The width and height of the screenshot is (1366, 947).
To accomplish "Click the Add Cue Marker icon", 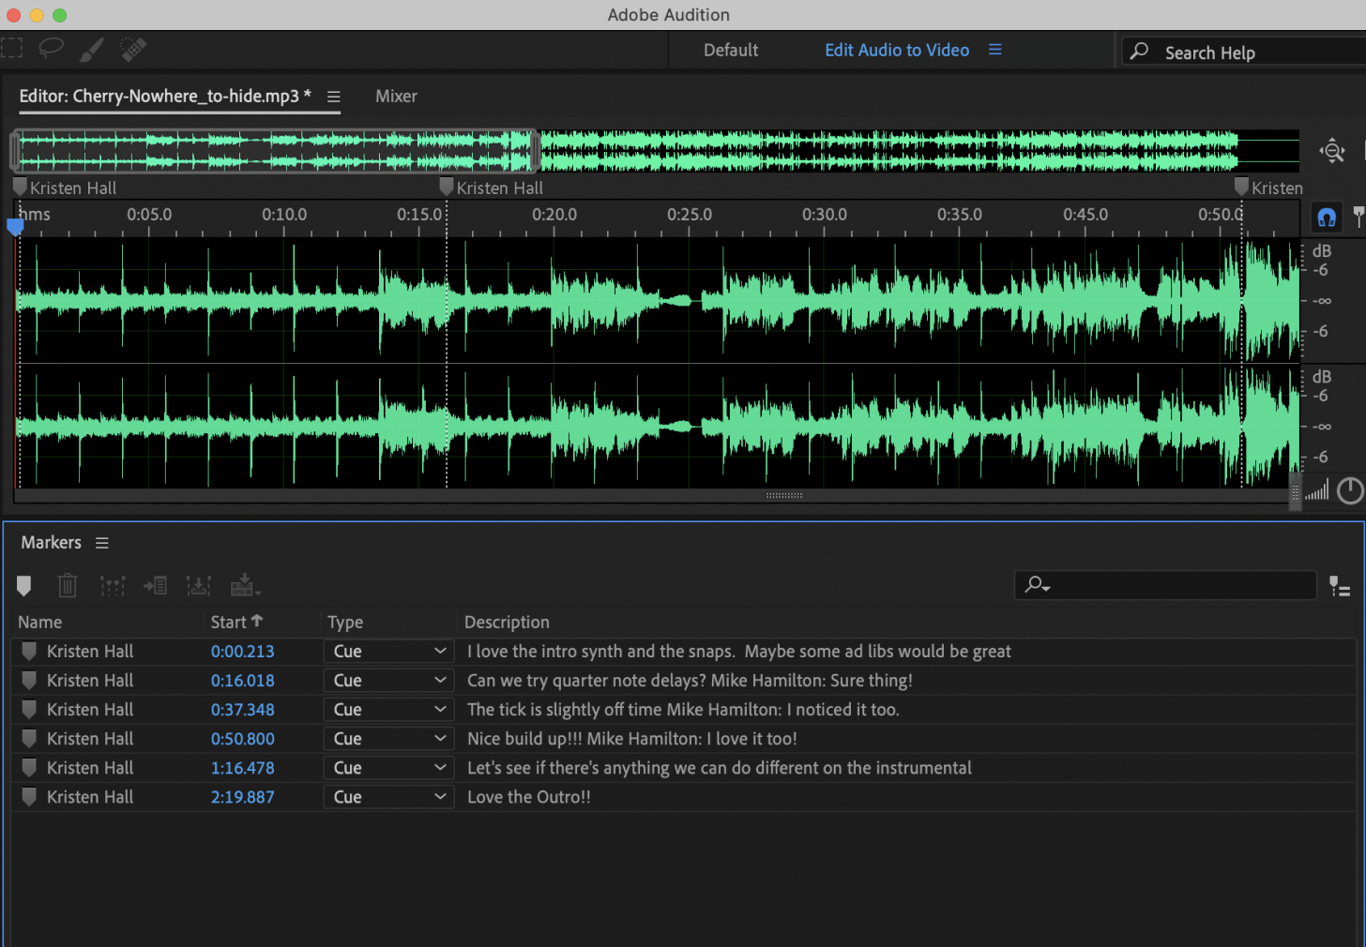I will (x=24, y=586).
